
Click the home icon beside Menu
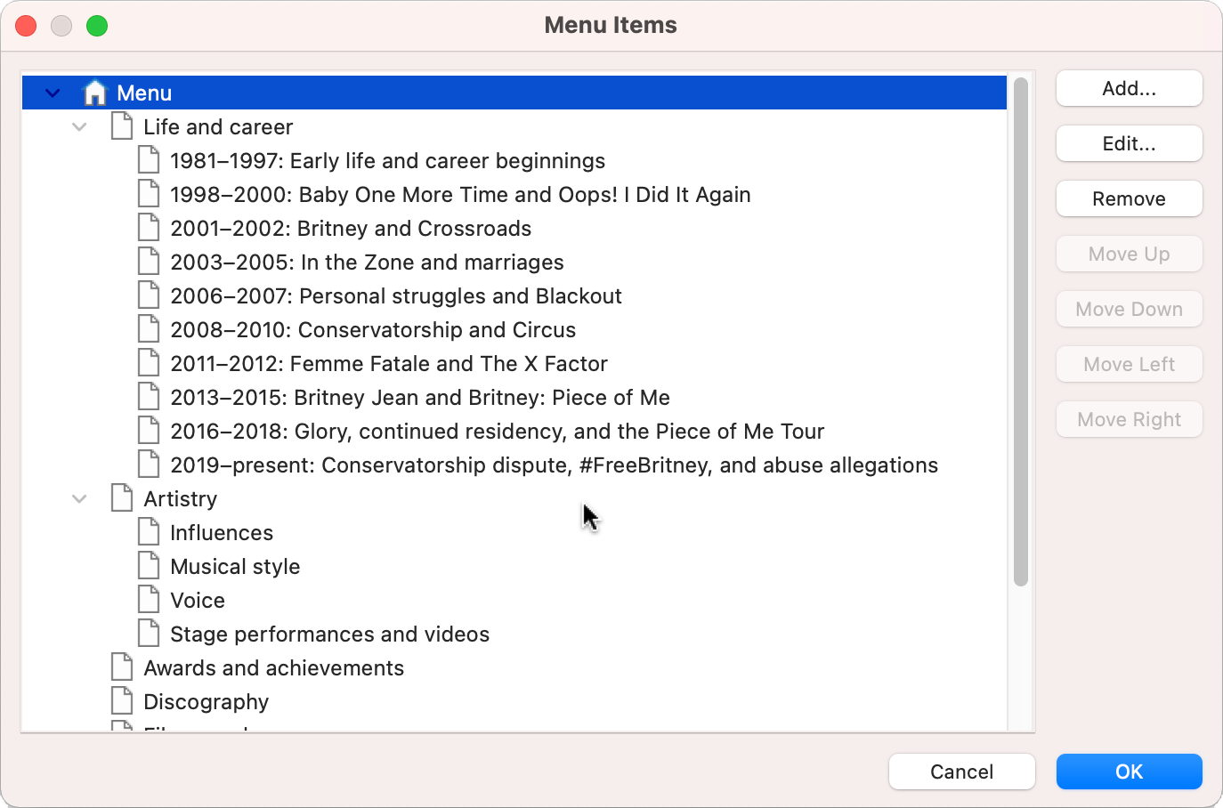pos(94,93)
